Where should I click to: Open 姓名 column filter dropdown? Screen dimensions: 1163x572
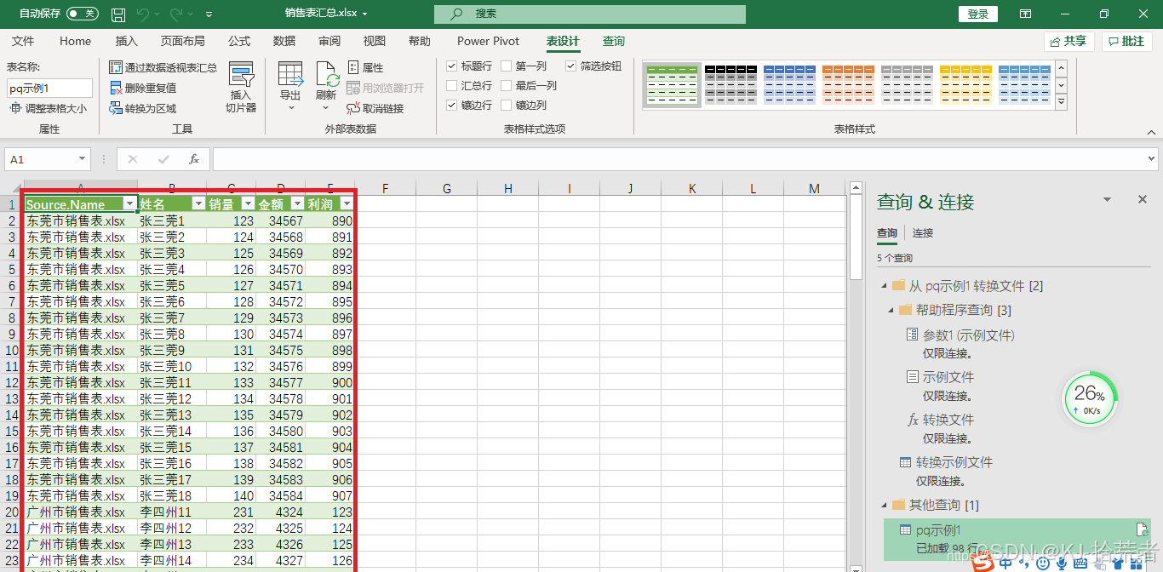[198, 204]
